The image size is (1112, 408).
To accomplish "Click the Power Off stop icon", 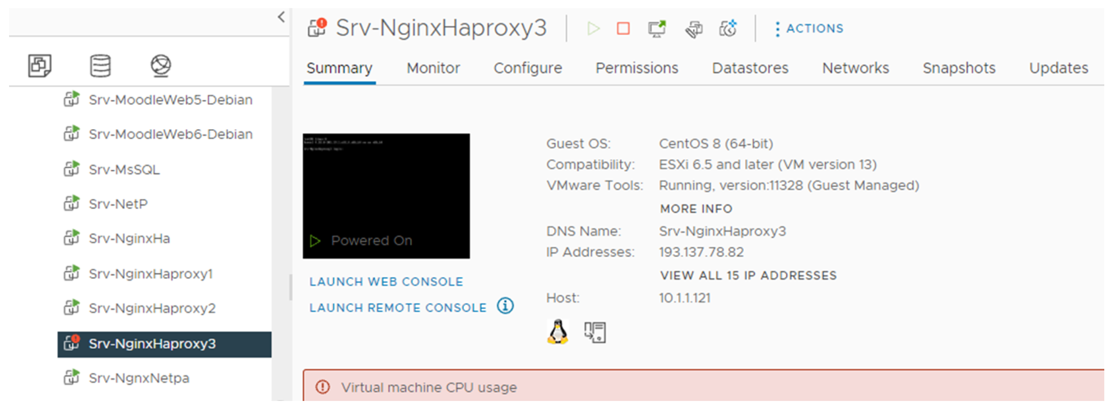I will coord(623,29).
